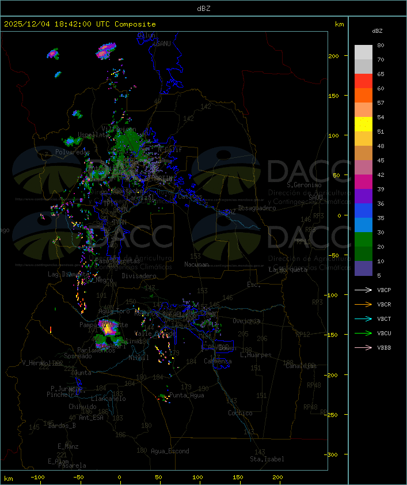The height and width of the screenshot is (485, 407).
Task: Click the Cochico place label
Action: pos(240,413)
